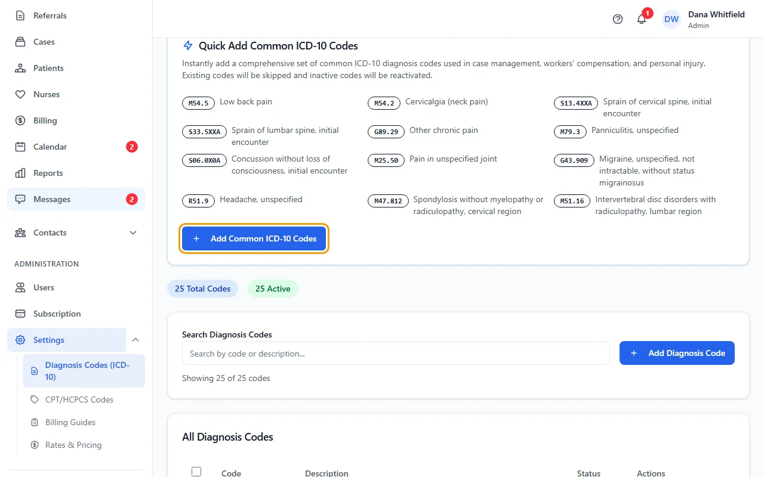Click the G43.909 code chip
The width and height of the screenshot is (764, 477).
pyautogui.click(x=574, y=160)
